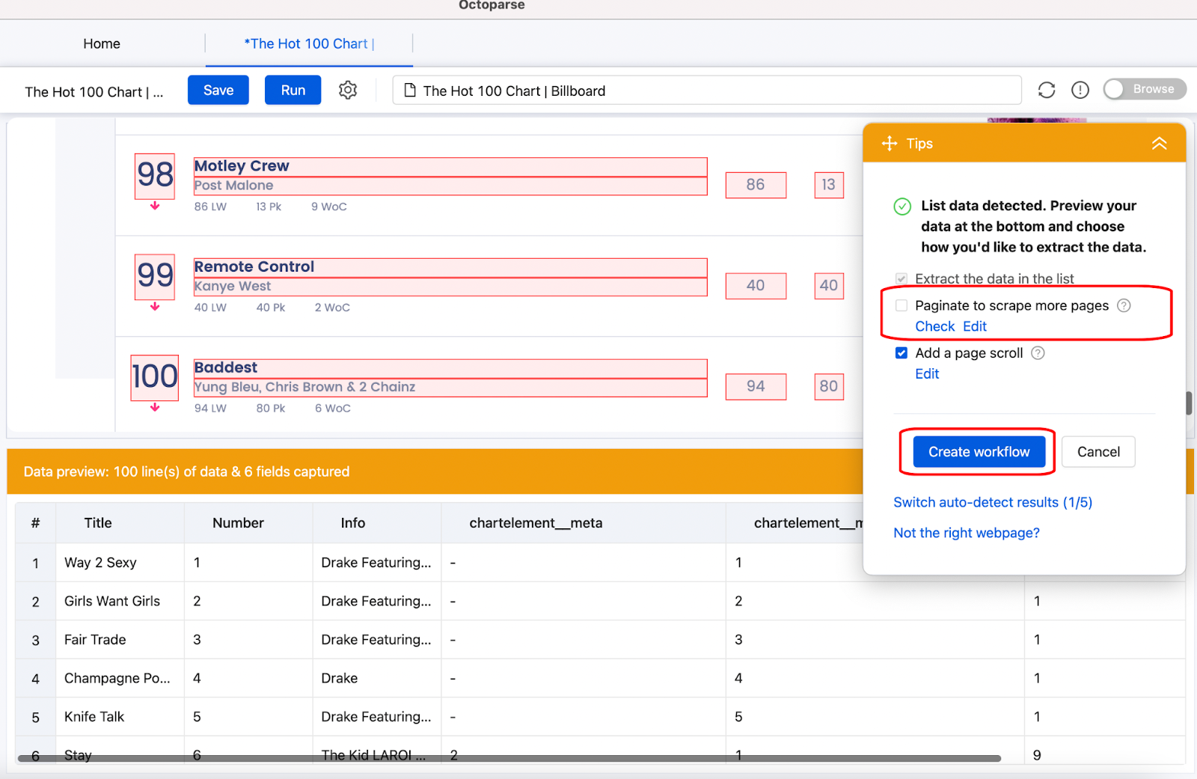This screenshot has height=779, width=1197.
Task: Click vertical scrollbar of web page view
Action: click(1189, 403)
